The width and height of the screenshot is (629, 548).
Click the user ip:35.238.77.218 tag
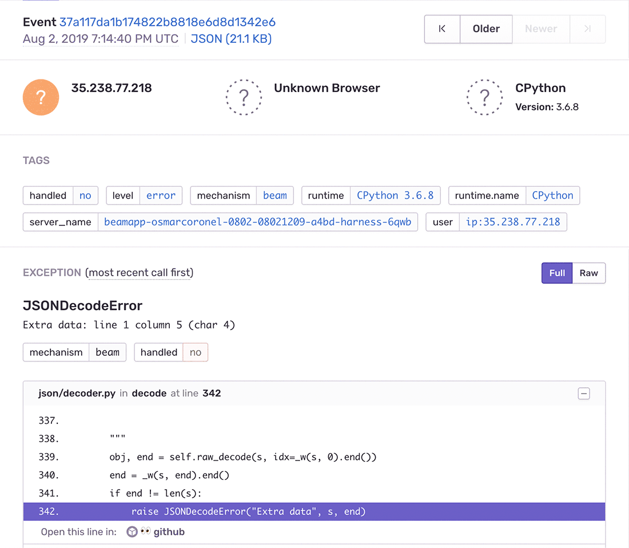513,222
